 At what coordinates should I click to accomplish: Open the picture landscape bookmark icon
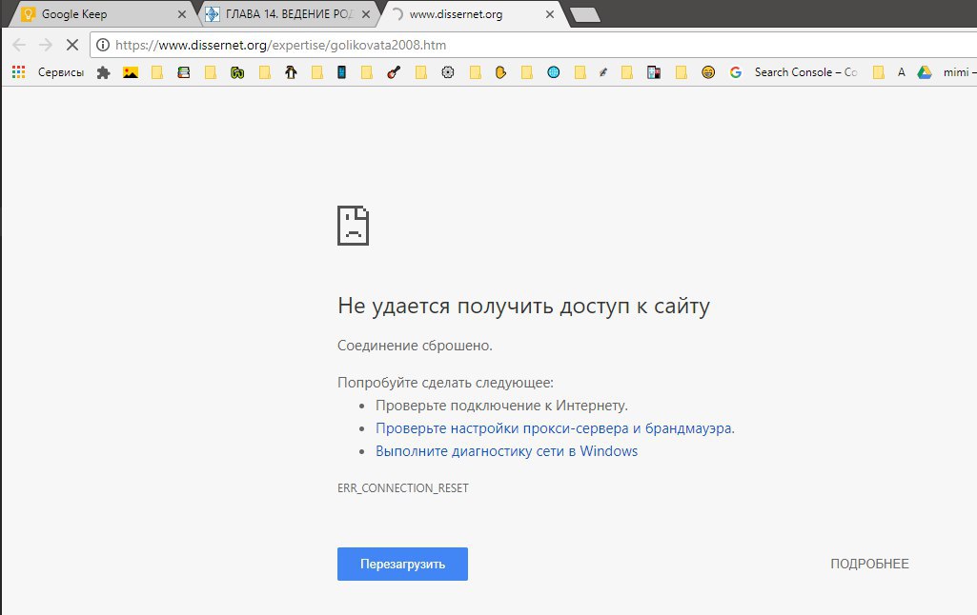pyautogui.click(x=131, y=72)
